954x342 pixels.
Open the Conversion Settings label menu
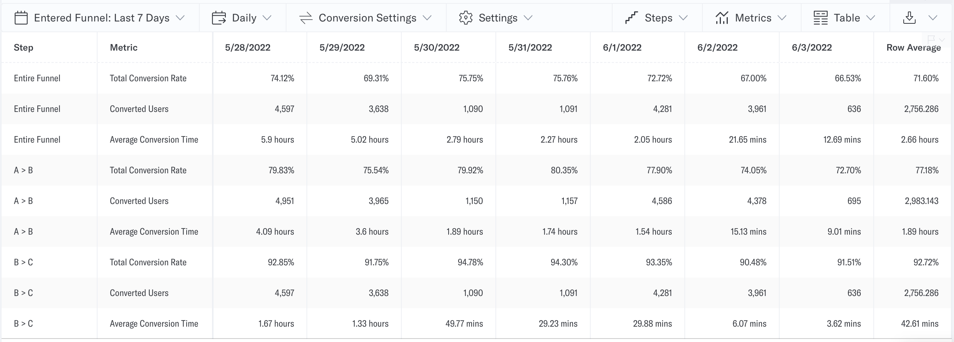click(368, 18)
